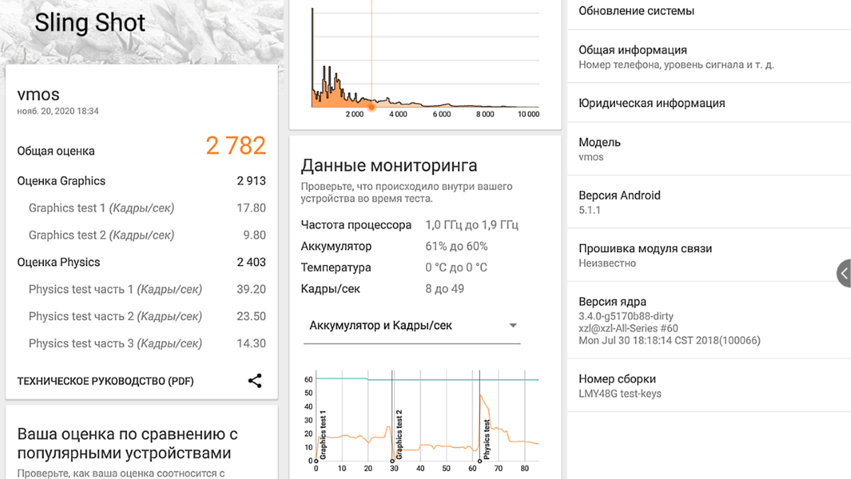This screenshot has width=851, height=479.
Task: Select Graphics test 2 result row
Action: pos(141,235)
